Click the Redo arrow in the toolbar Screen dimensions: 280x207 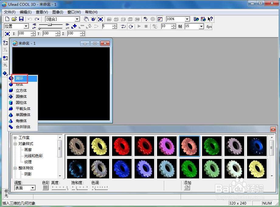[x=37, y=19]
